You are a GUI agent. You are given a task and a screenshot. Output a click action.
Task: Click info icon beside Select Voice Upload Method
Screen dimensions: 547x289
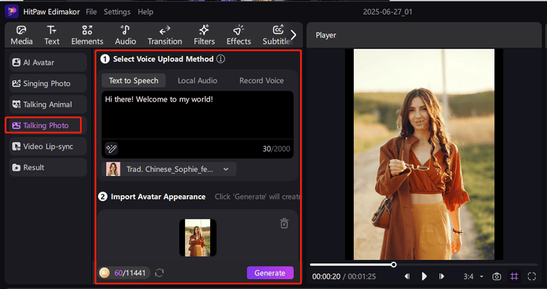click(x=220, y=59)
